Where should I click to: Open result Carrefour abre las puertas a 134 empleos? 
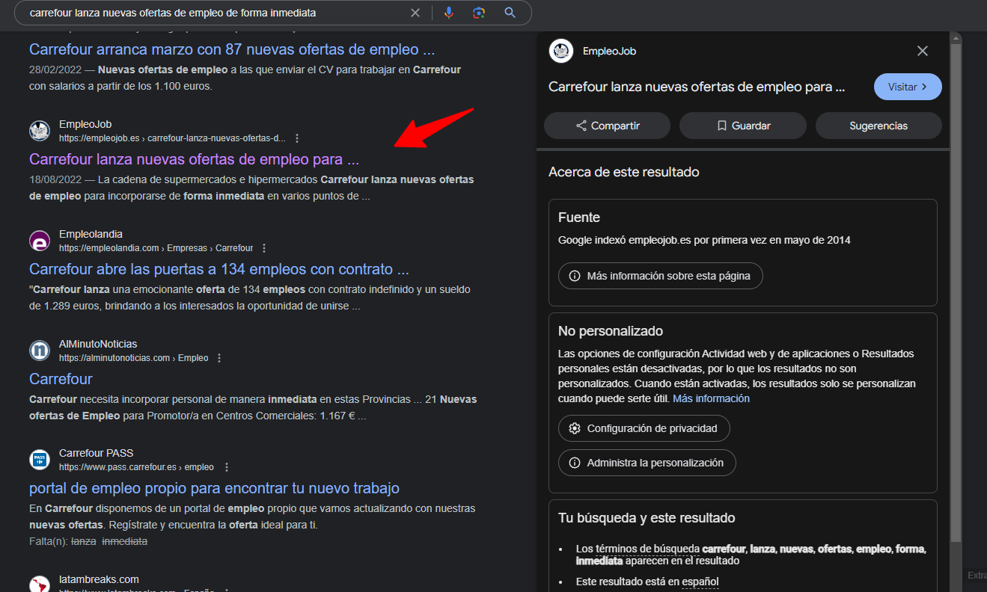(x=219, y=269)
